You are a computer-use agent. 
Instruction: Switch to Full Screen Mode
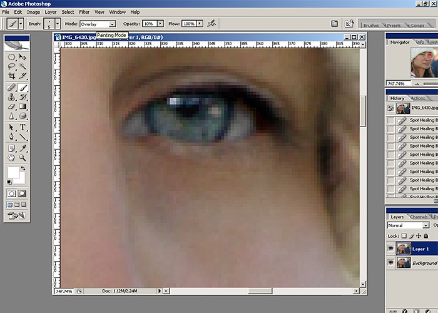(x=24, y=205)
